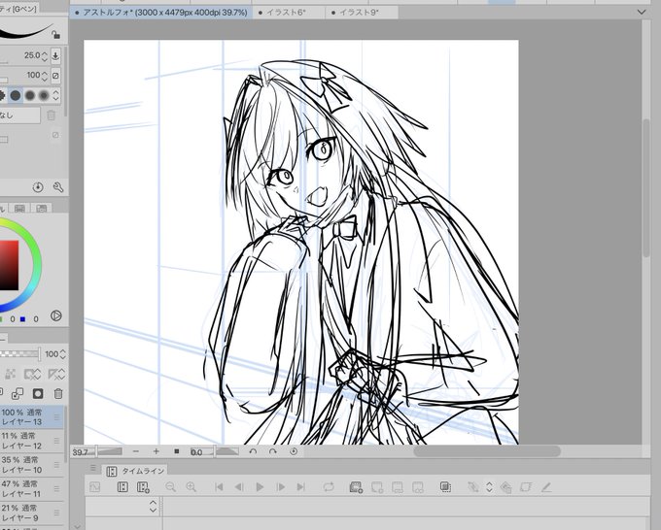This screenshot has width=661, height=530.
Task: Click the color wheel space switch button
Action: click(56, 315)
